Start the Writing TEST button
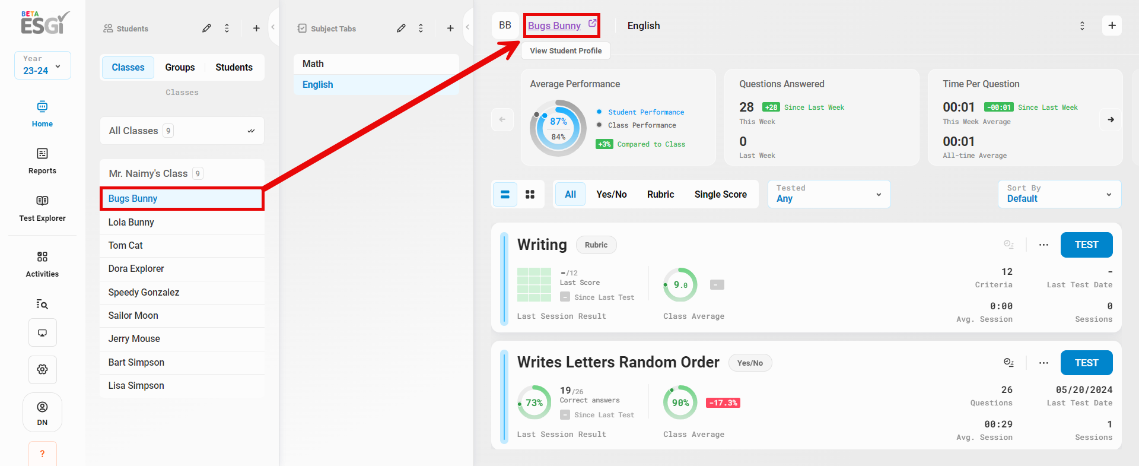 point(1086,245)
